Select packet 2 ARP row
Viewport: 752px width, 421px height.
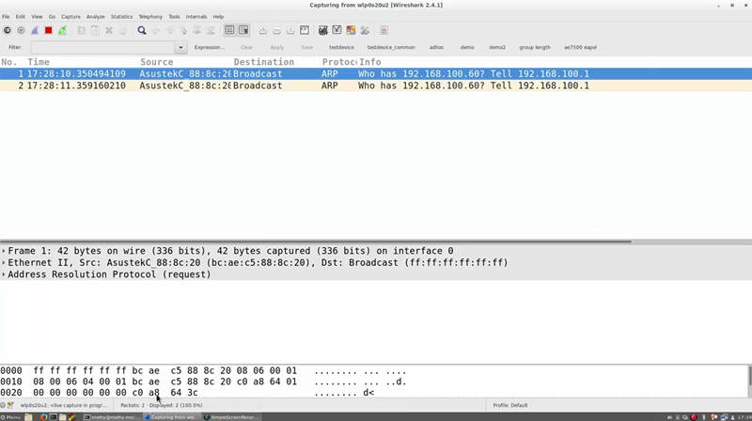tap(376, 86)
